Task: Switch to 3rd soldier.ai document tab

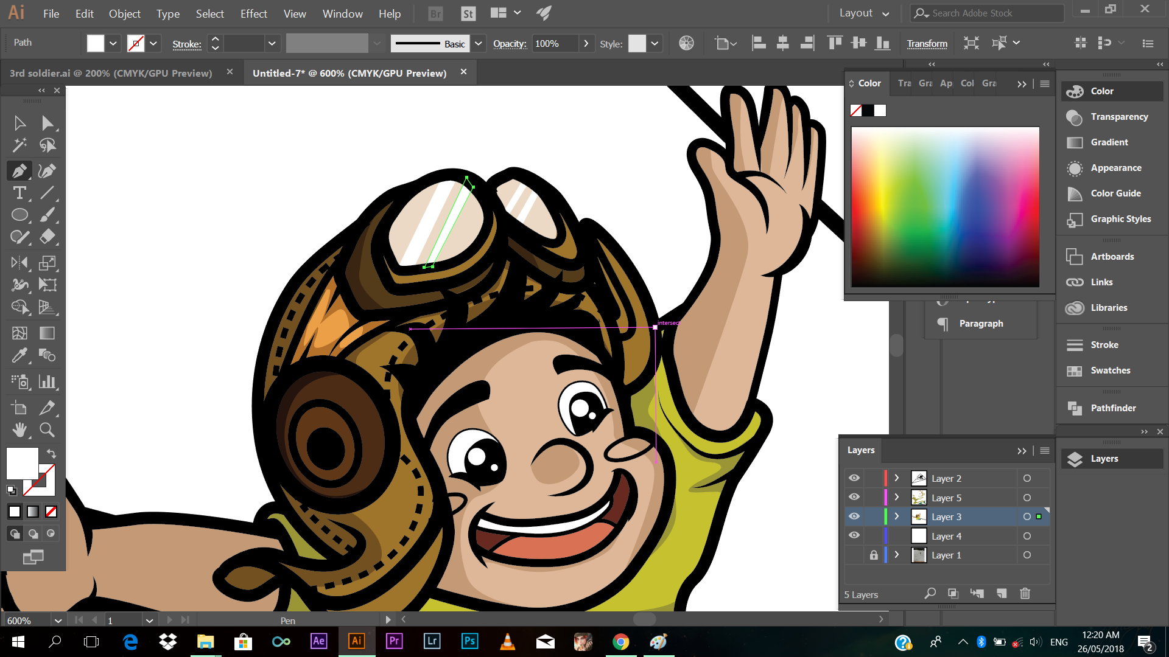Action: point(111,73)
